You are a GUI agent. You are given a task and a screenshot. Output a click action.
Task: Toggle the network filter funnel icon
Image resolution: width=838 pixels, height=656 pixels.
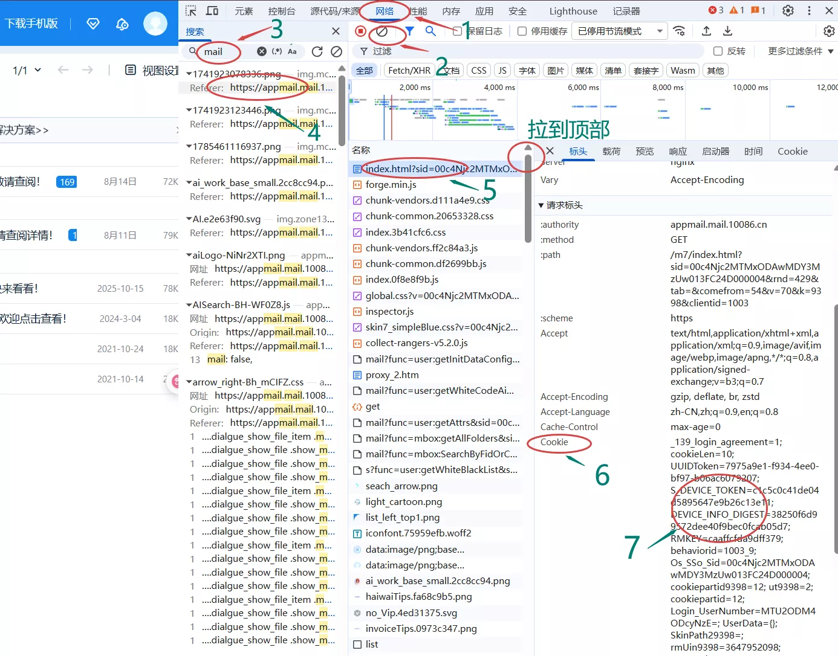click(x=409, y=31)
